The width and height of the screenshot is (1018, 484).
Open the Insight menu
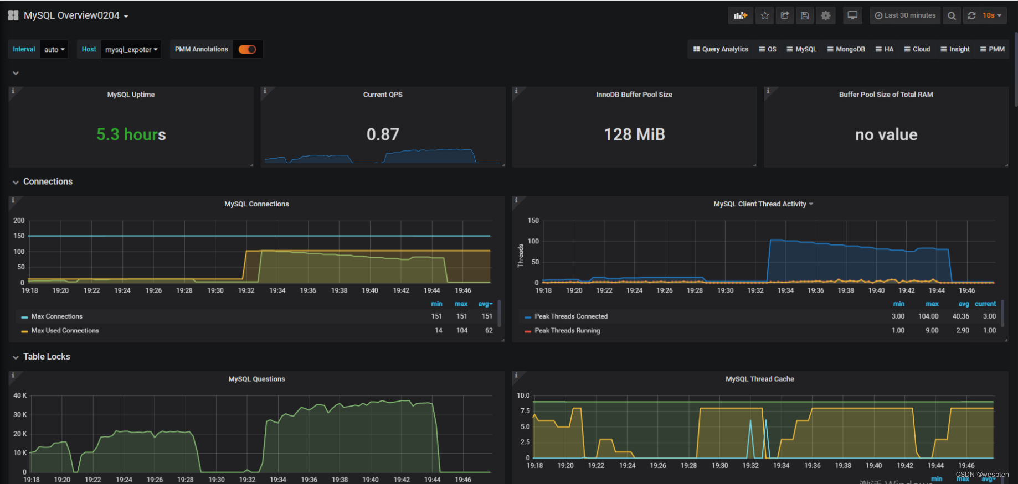(955, 49)
